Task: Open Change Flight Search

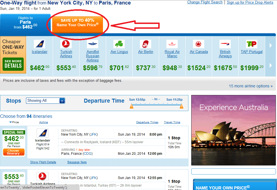Action: (205, 2)
